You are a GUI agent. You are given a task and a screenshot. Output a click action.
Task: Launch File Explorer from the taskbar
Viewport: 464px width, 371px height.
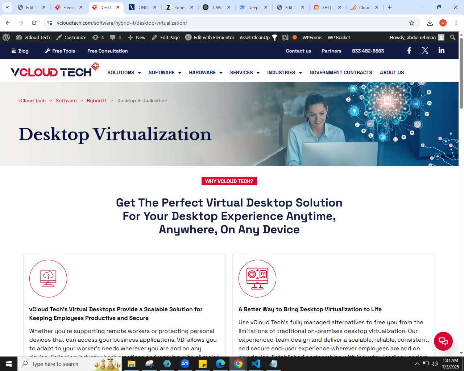pos(131,364)
